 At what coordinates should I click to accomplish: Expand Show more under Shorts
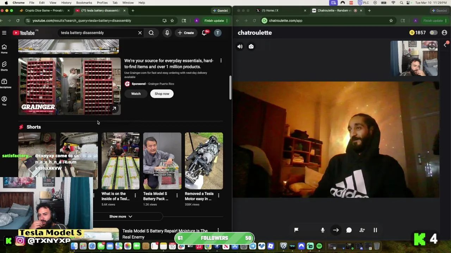point(121,216)
